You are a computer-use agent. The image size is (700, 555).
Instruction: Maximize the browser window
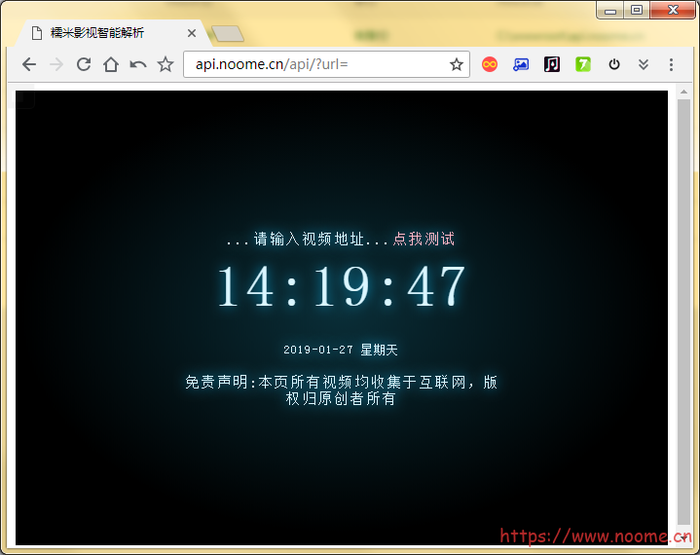[637, 11]
